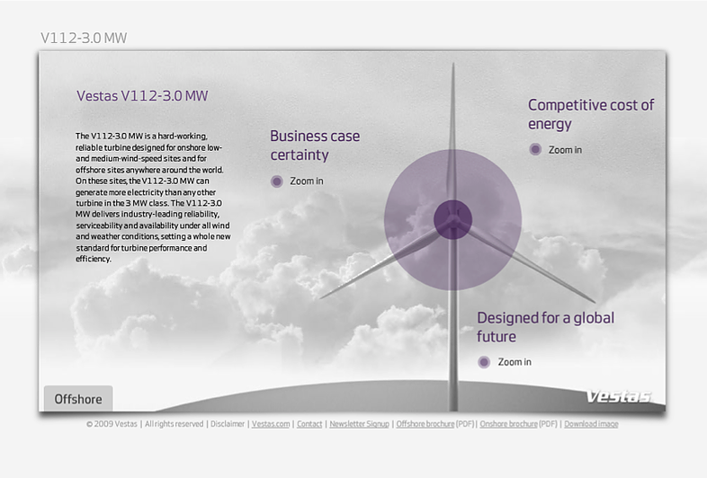Zoom in on Competitive cost of energy
Viewport: 707px width, 478px height.
[565, 150]
